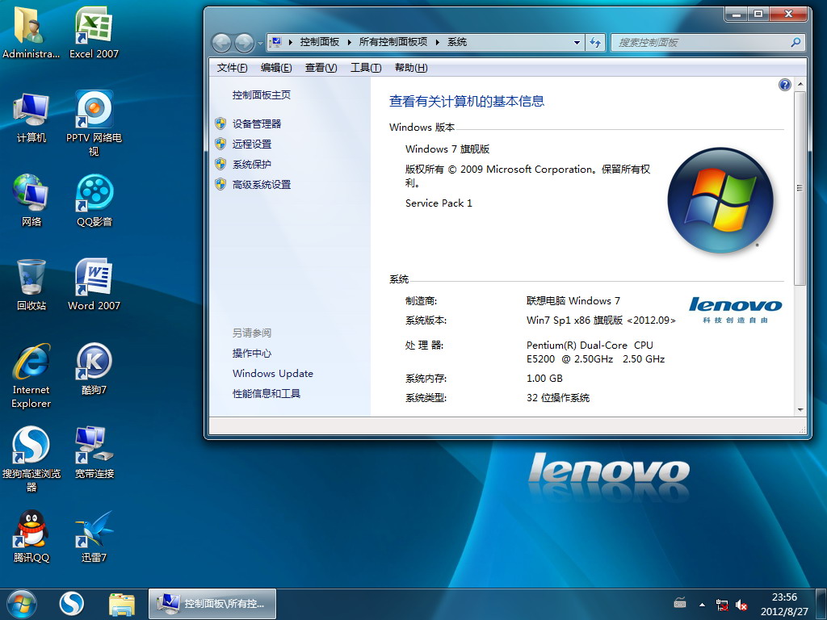Image resolution: width=827 pixels, height=620 pixels.
Task: Refresh the control panel address bar
Action: click(x=595, y=42)
